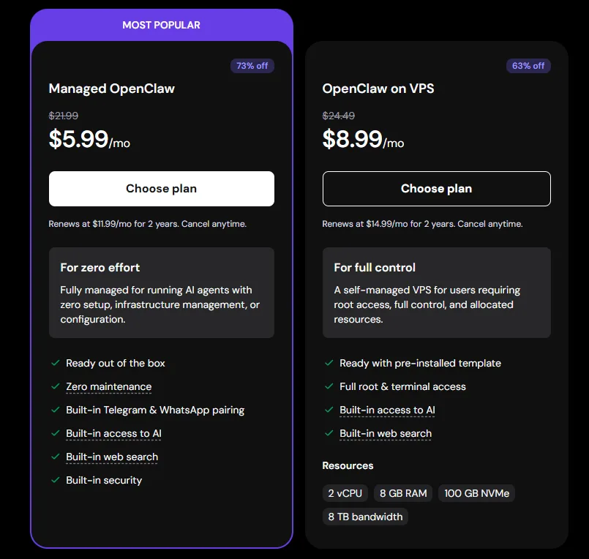Click the 100 GB NVMe resource chip
This screenshot has width=589, height=559.
476,493
